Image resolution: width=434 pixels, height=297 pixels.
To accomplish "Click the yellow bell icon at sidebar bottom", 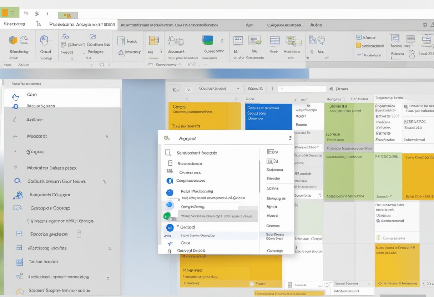I will [x=20, y=291].
